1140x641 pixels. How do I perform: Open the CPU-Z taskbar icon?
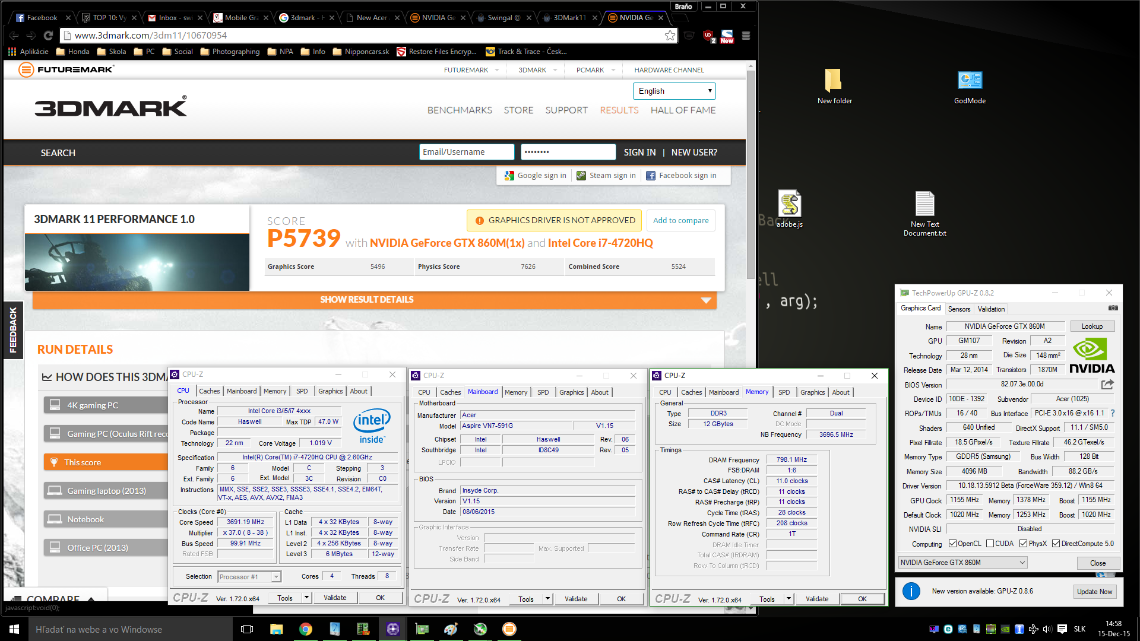coord(393,629)
